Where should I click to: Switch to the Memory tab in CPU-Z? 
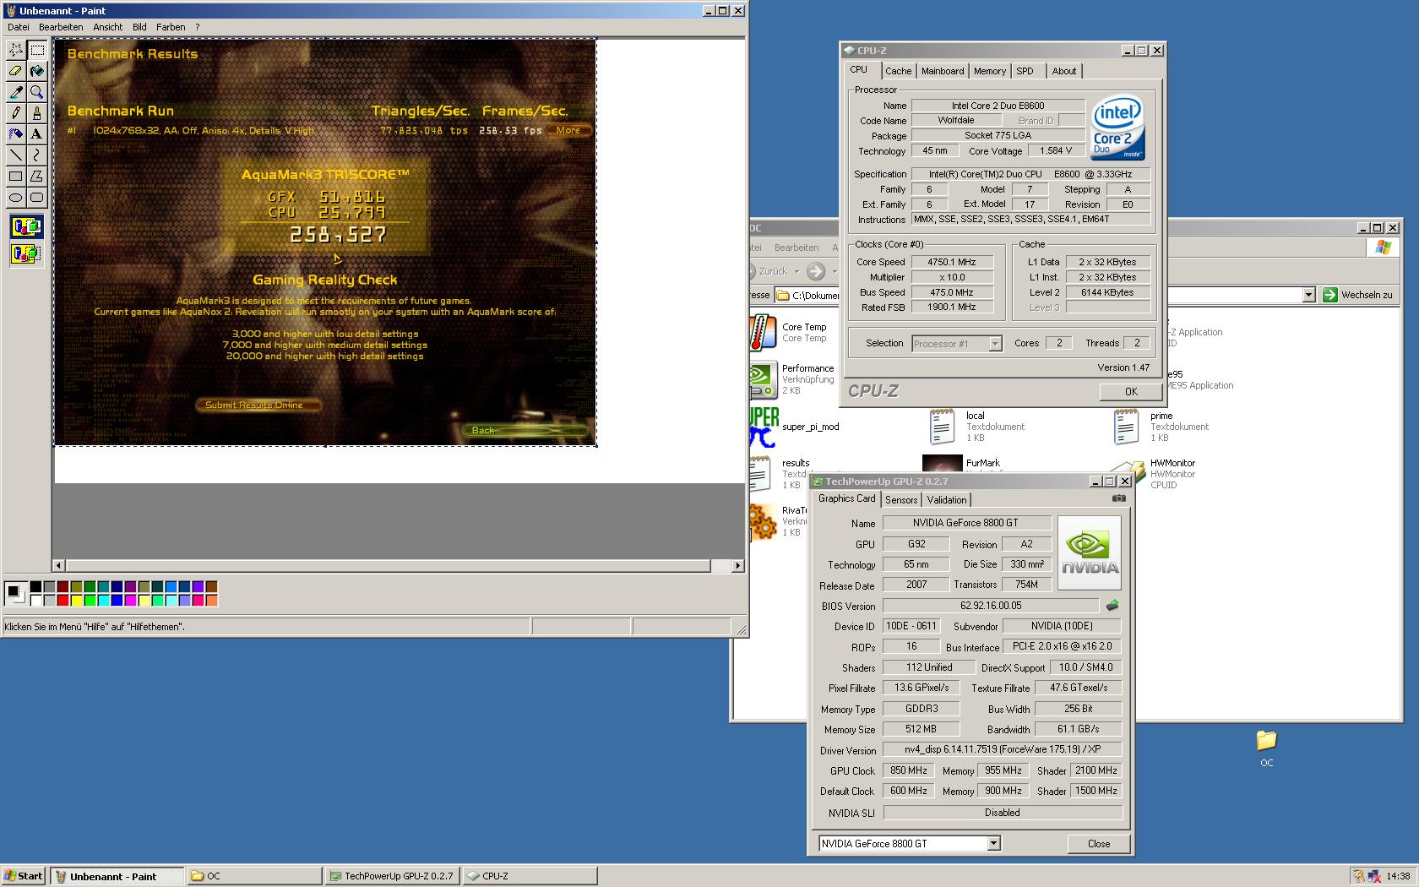click(x=989, y=71)
